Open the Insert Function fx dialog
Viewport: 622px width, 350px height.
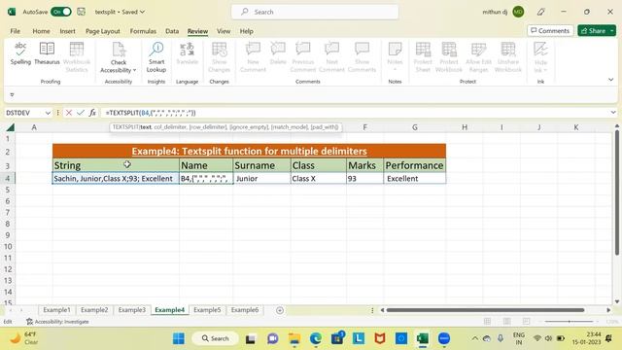point(92,113)
